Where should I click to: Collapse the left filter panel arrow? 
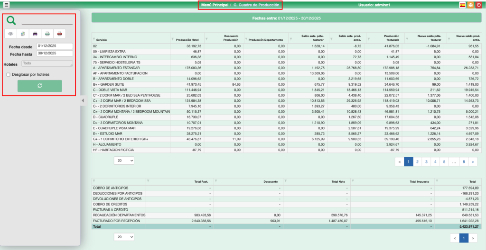click(x=83, y=100)
